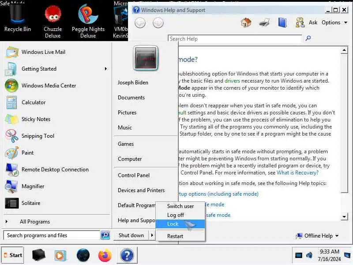Click the Ask text in Help toolbar

coord(313,23)
